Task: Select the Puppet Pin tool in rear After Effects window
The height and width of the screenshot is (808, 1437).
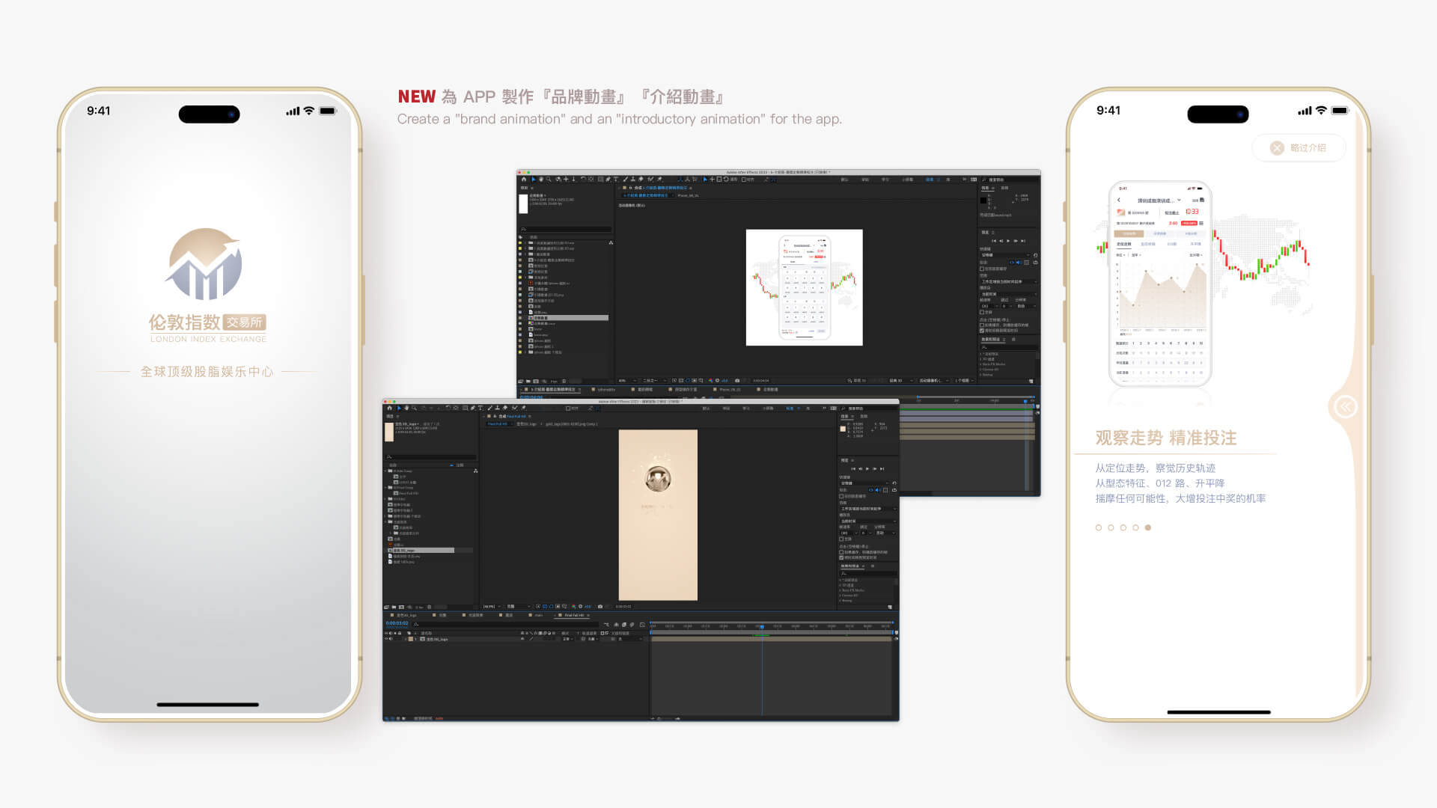Action: click(x=659, y=180)
